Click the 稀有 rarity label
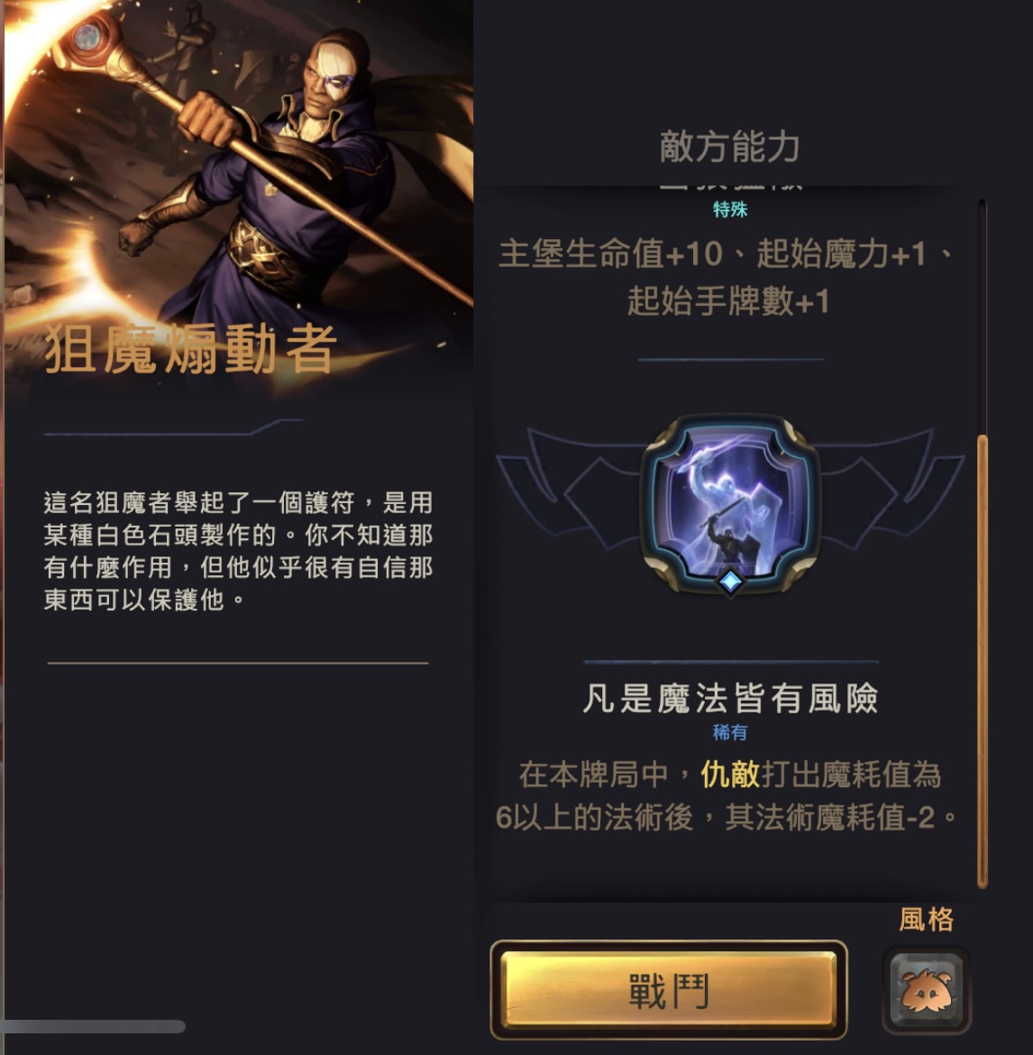The height and width of the screenshot is (1055, 1033). tap(730, 733)
